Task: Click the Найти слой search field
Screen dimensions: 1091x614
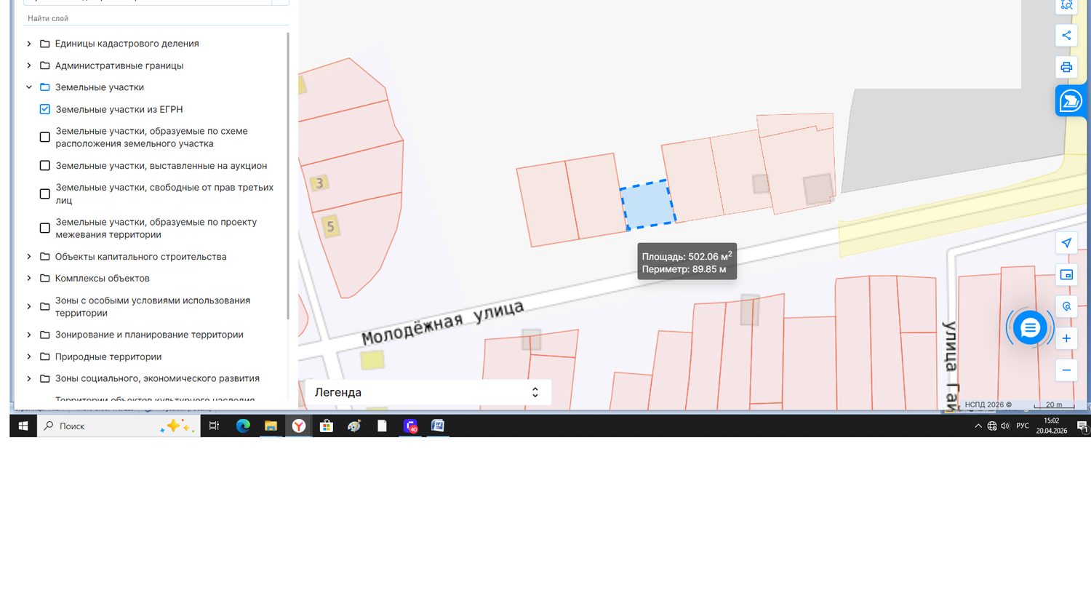Action: tap(156, 18)
